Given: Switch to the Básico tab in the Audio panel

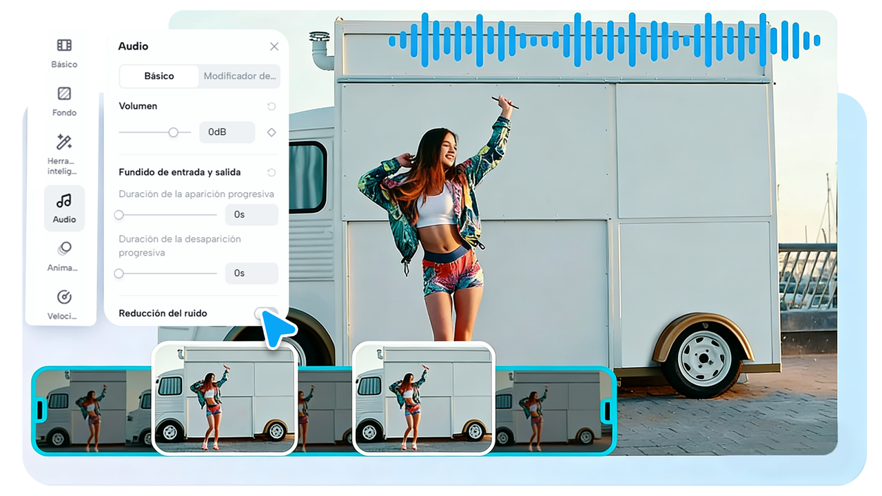Looking at the screenshot, I should [x=158, y=76].
